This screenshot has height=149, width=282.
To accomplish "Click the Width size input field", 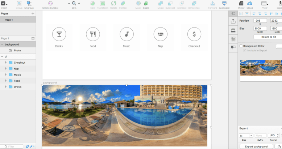I will 260,28.
